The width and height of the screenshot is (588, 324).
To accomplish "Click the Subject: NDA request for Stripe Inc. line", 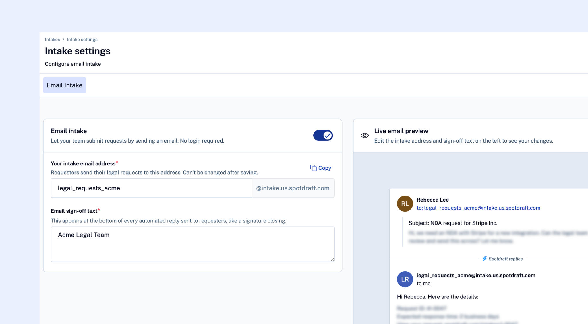I will click(453, 223).
